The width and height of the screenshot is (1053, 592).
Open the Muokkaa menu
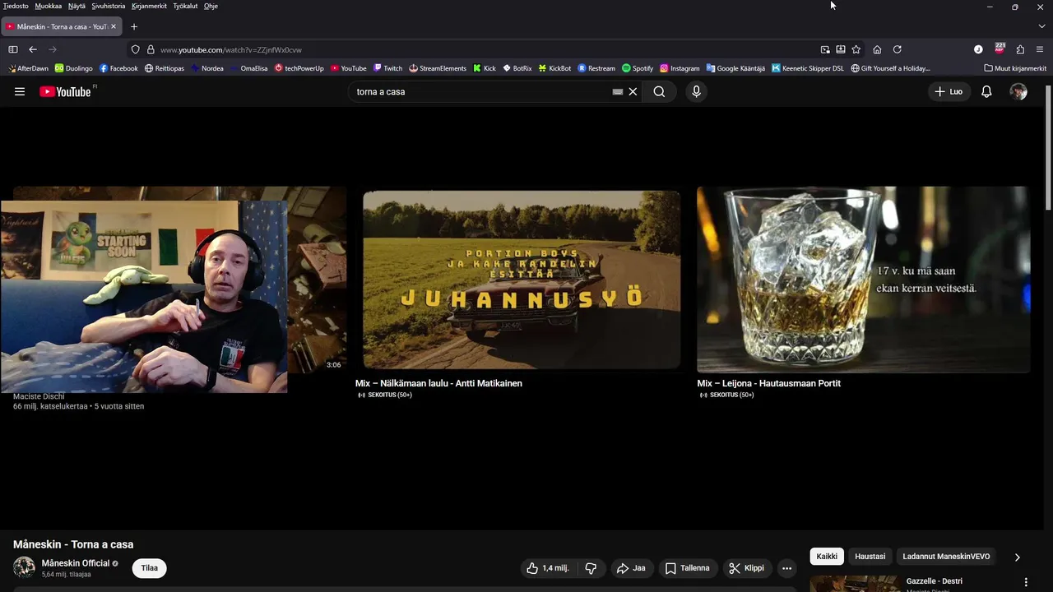(49, 6)
